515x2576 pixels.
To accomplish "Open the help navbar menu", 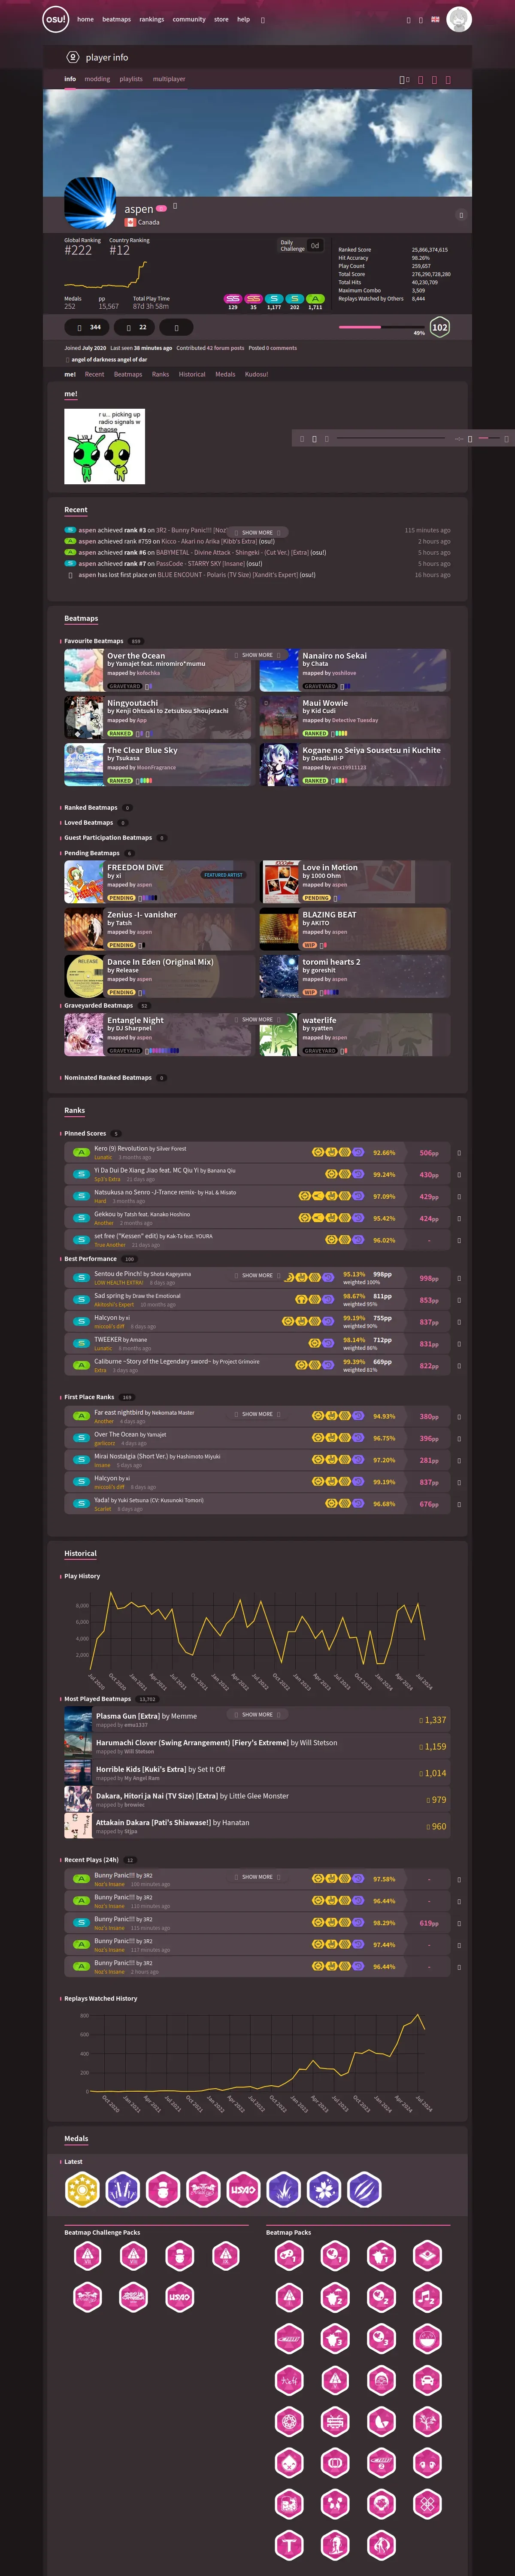I will [x=243, y=19].
